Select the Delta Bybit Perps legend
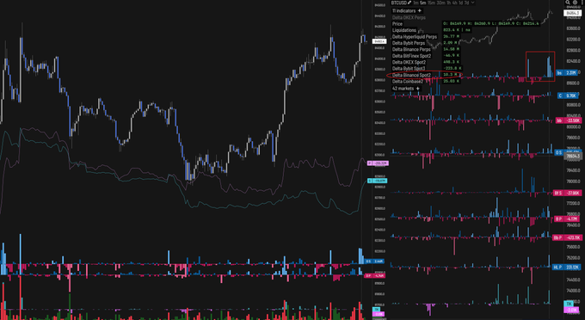The height and width of the screenshot is (320, 585). point(409,43)
